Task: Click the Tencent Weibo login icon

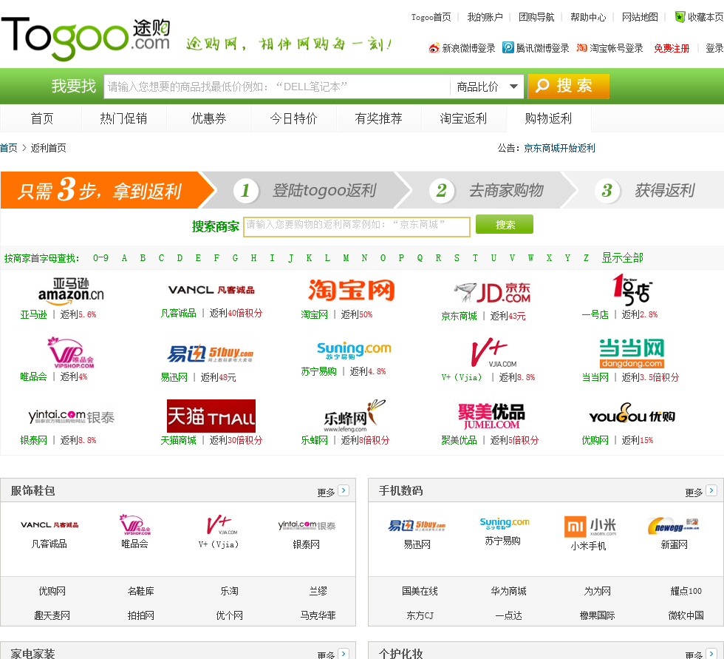Action: (x=508, y=47)
